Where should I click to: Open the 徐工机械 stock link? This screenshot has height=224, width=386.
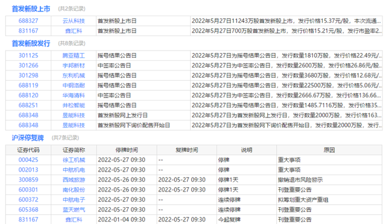pyautogui.click(x=74, y=160)
